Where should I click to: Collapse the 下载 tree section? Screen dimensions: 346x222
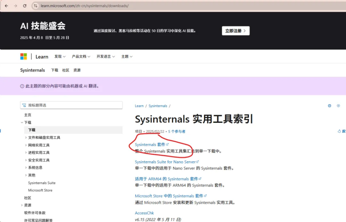(x=22, y=122)
